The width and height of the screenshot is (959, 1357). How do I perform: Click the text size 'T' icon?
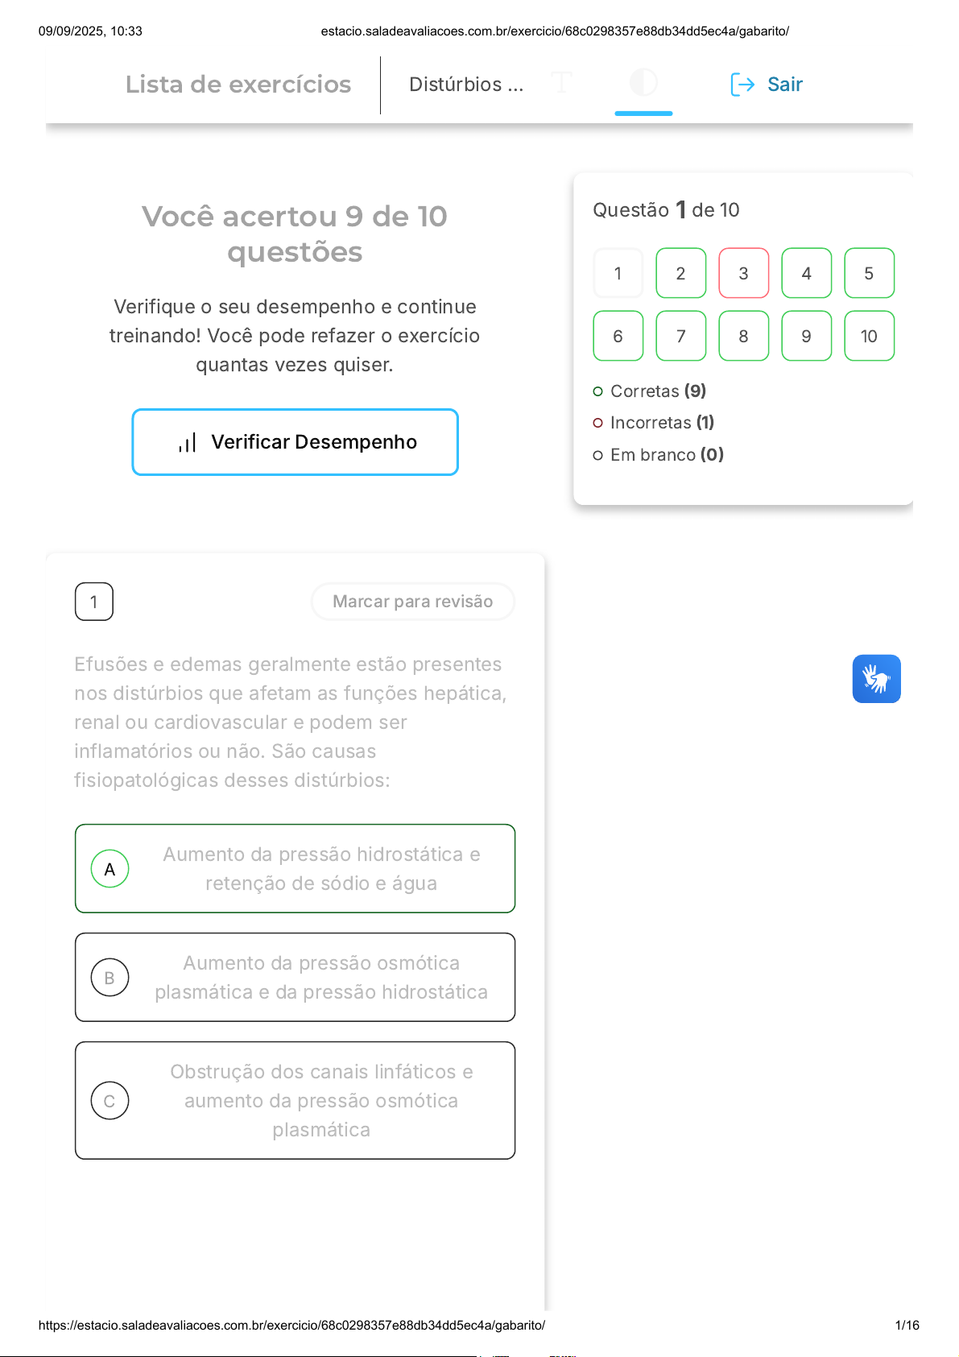[561, 83]
